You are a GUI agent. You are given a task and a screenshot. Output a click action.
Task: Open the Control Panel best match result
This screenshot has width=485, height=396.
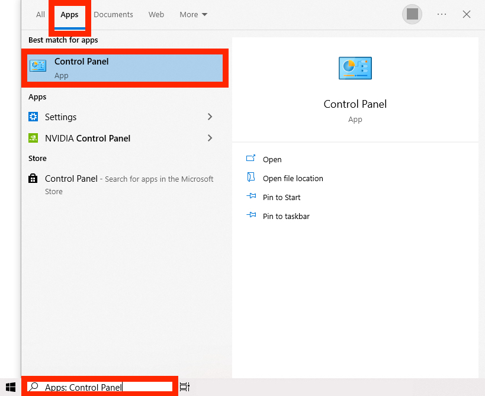click(125, 68)
